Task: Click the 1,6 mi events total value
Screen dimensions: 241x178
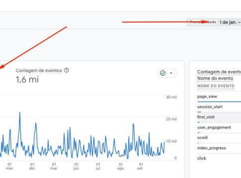Action: coord(27,80)
